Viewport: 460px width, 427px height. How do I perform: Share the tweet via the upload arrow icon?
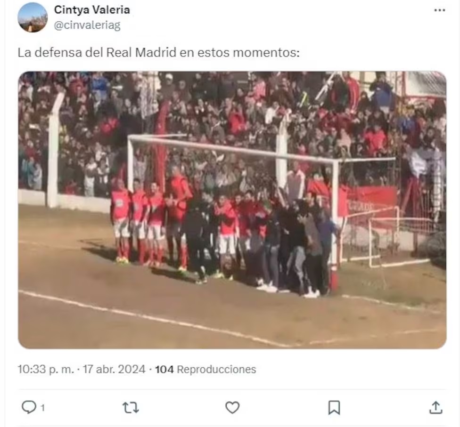(435, 407)
